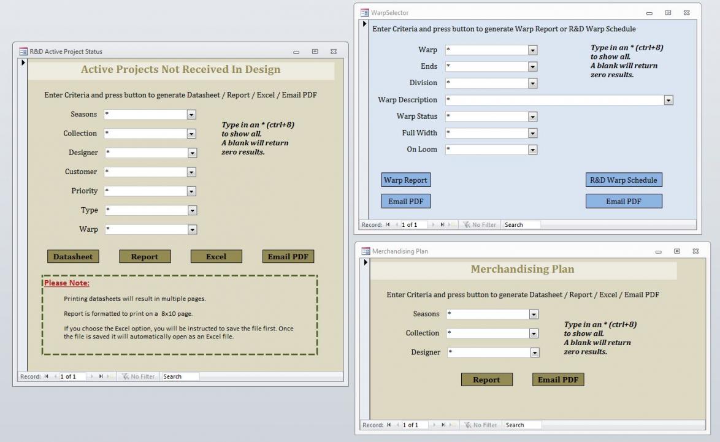The width and height of the screenshot is (720, 442).
Task: Open the Seasons dropdown in Merchandising Plan
Action: [x=534, y=314]
